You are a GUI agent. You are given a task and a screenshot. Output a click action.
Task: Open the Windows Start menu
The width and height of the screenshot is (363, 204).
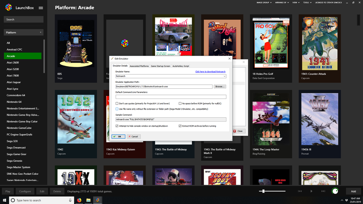click(x=4, y=200)
